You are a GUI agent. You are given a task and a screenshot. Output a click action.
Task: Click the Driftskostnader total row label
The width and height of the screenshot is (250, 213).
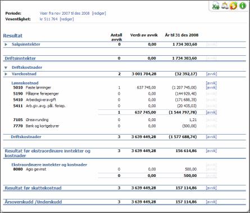pos(26,137)
